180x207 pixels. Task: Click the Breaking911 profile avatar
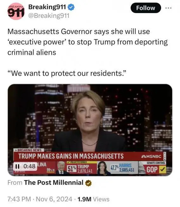[16, 11]
